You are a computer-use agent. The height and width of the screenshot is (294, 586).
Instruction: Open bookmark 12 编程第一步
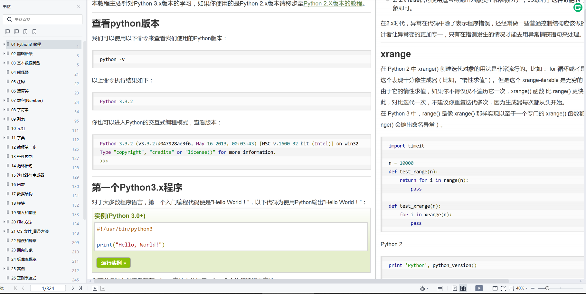[x=24, y=147]
